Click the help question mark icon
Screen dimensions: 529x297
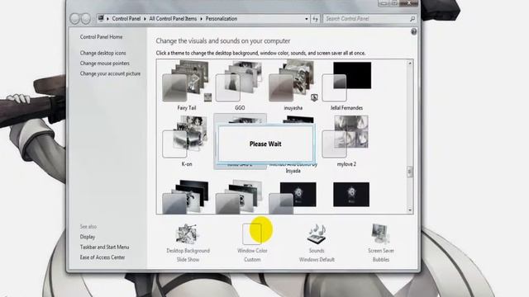tap(413, 31)
